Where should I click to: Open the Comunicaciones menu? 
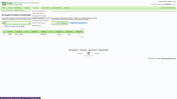[x=57, y=8]
